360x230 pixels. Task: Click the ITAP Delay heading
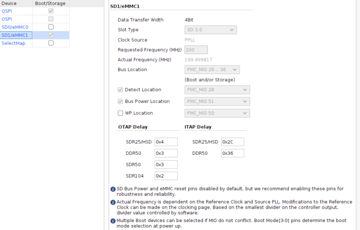pos(198,127)
